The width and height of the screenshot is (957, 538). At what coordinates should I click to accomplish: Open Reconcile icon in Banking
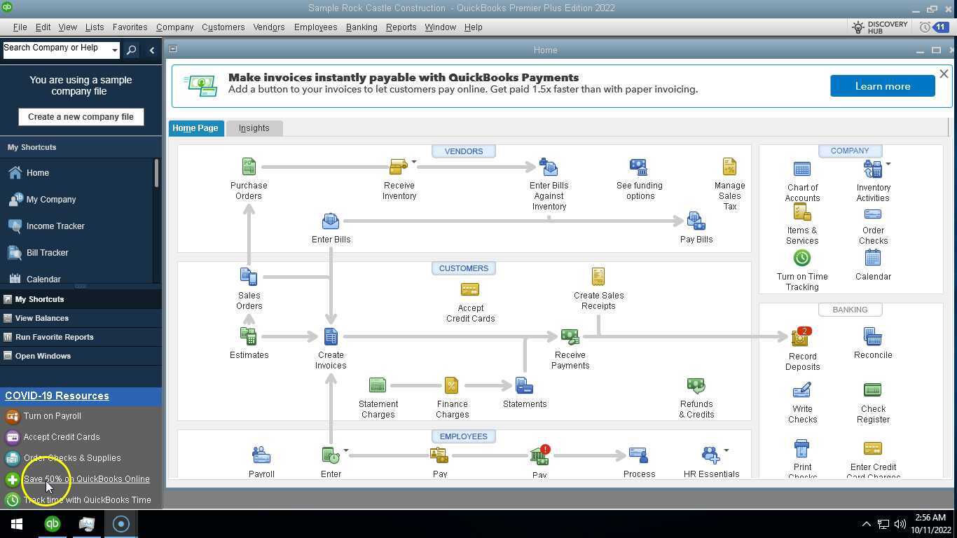click(872, 337)
